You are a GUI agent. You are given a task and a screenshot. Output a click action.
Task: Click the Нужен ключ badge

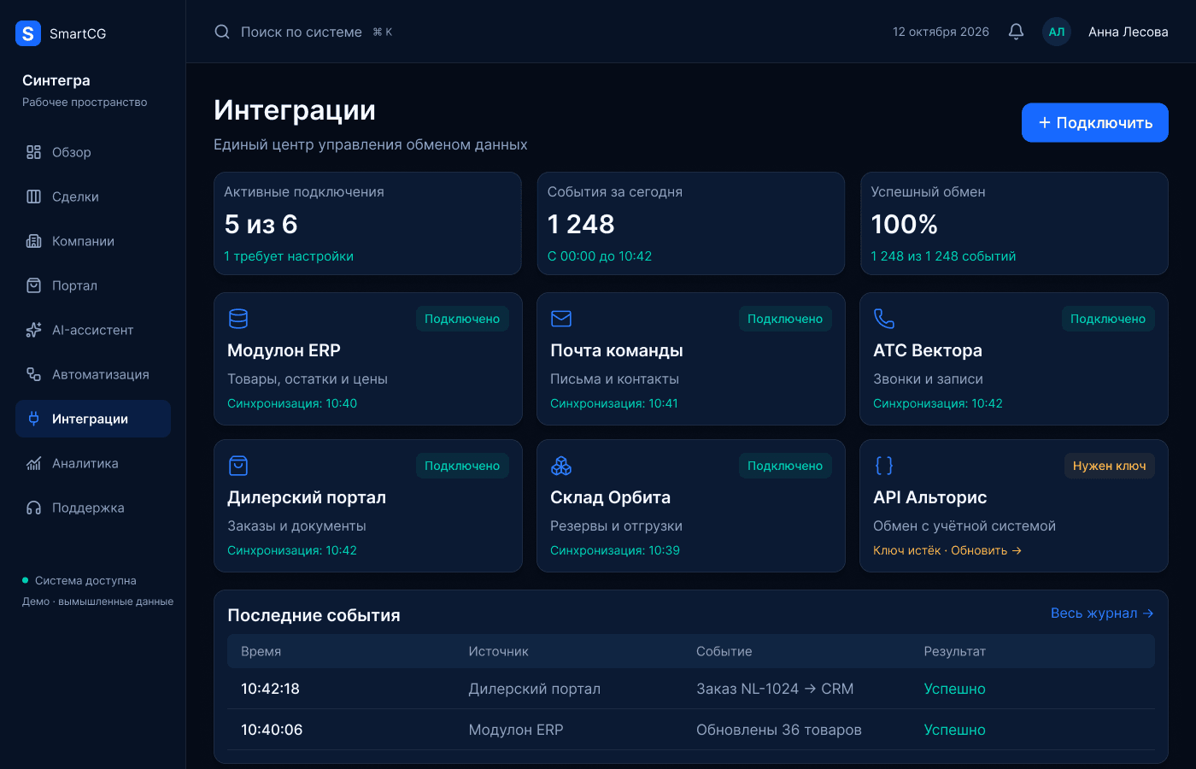[1109, 466]
